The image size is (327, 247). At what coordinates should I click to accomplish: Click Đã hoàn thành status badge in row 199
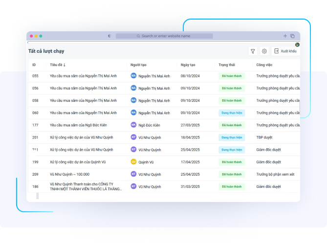(x=232, y=162)
